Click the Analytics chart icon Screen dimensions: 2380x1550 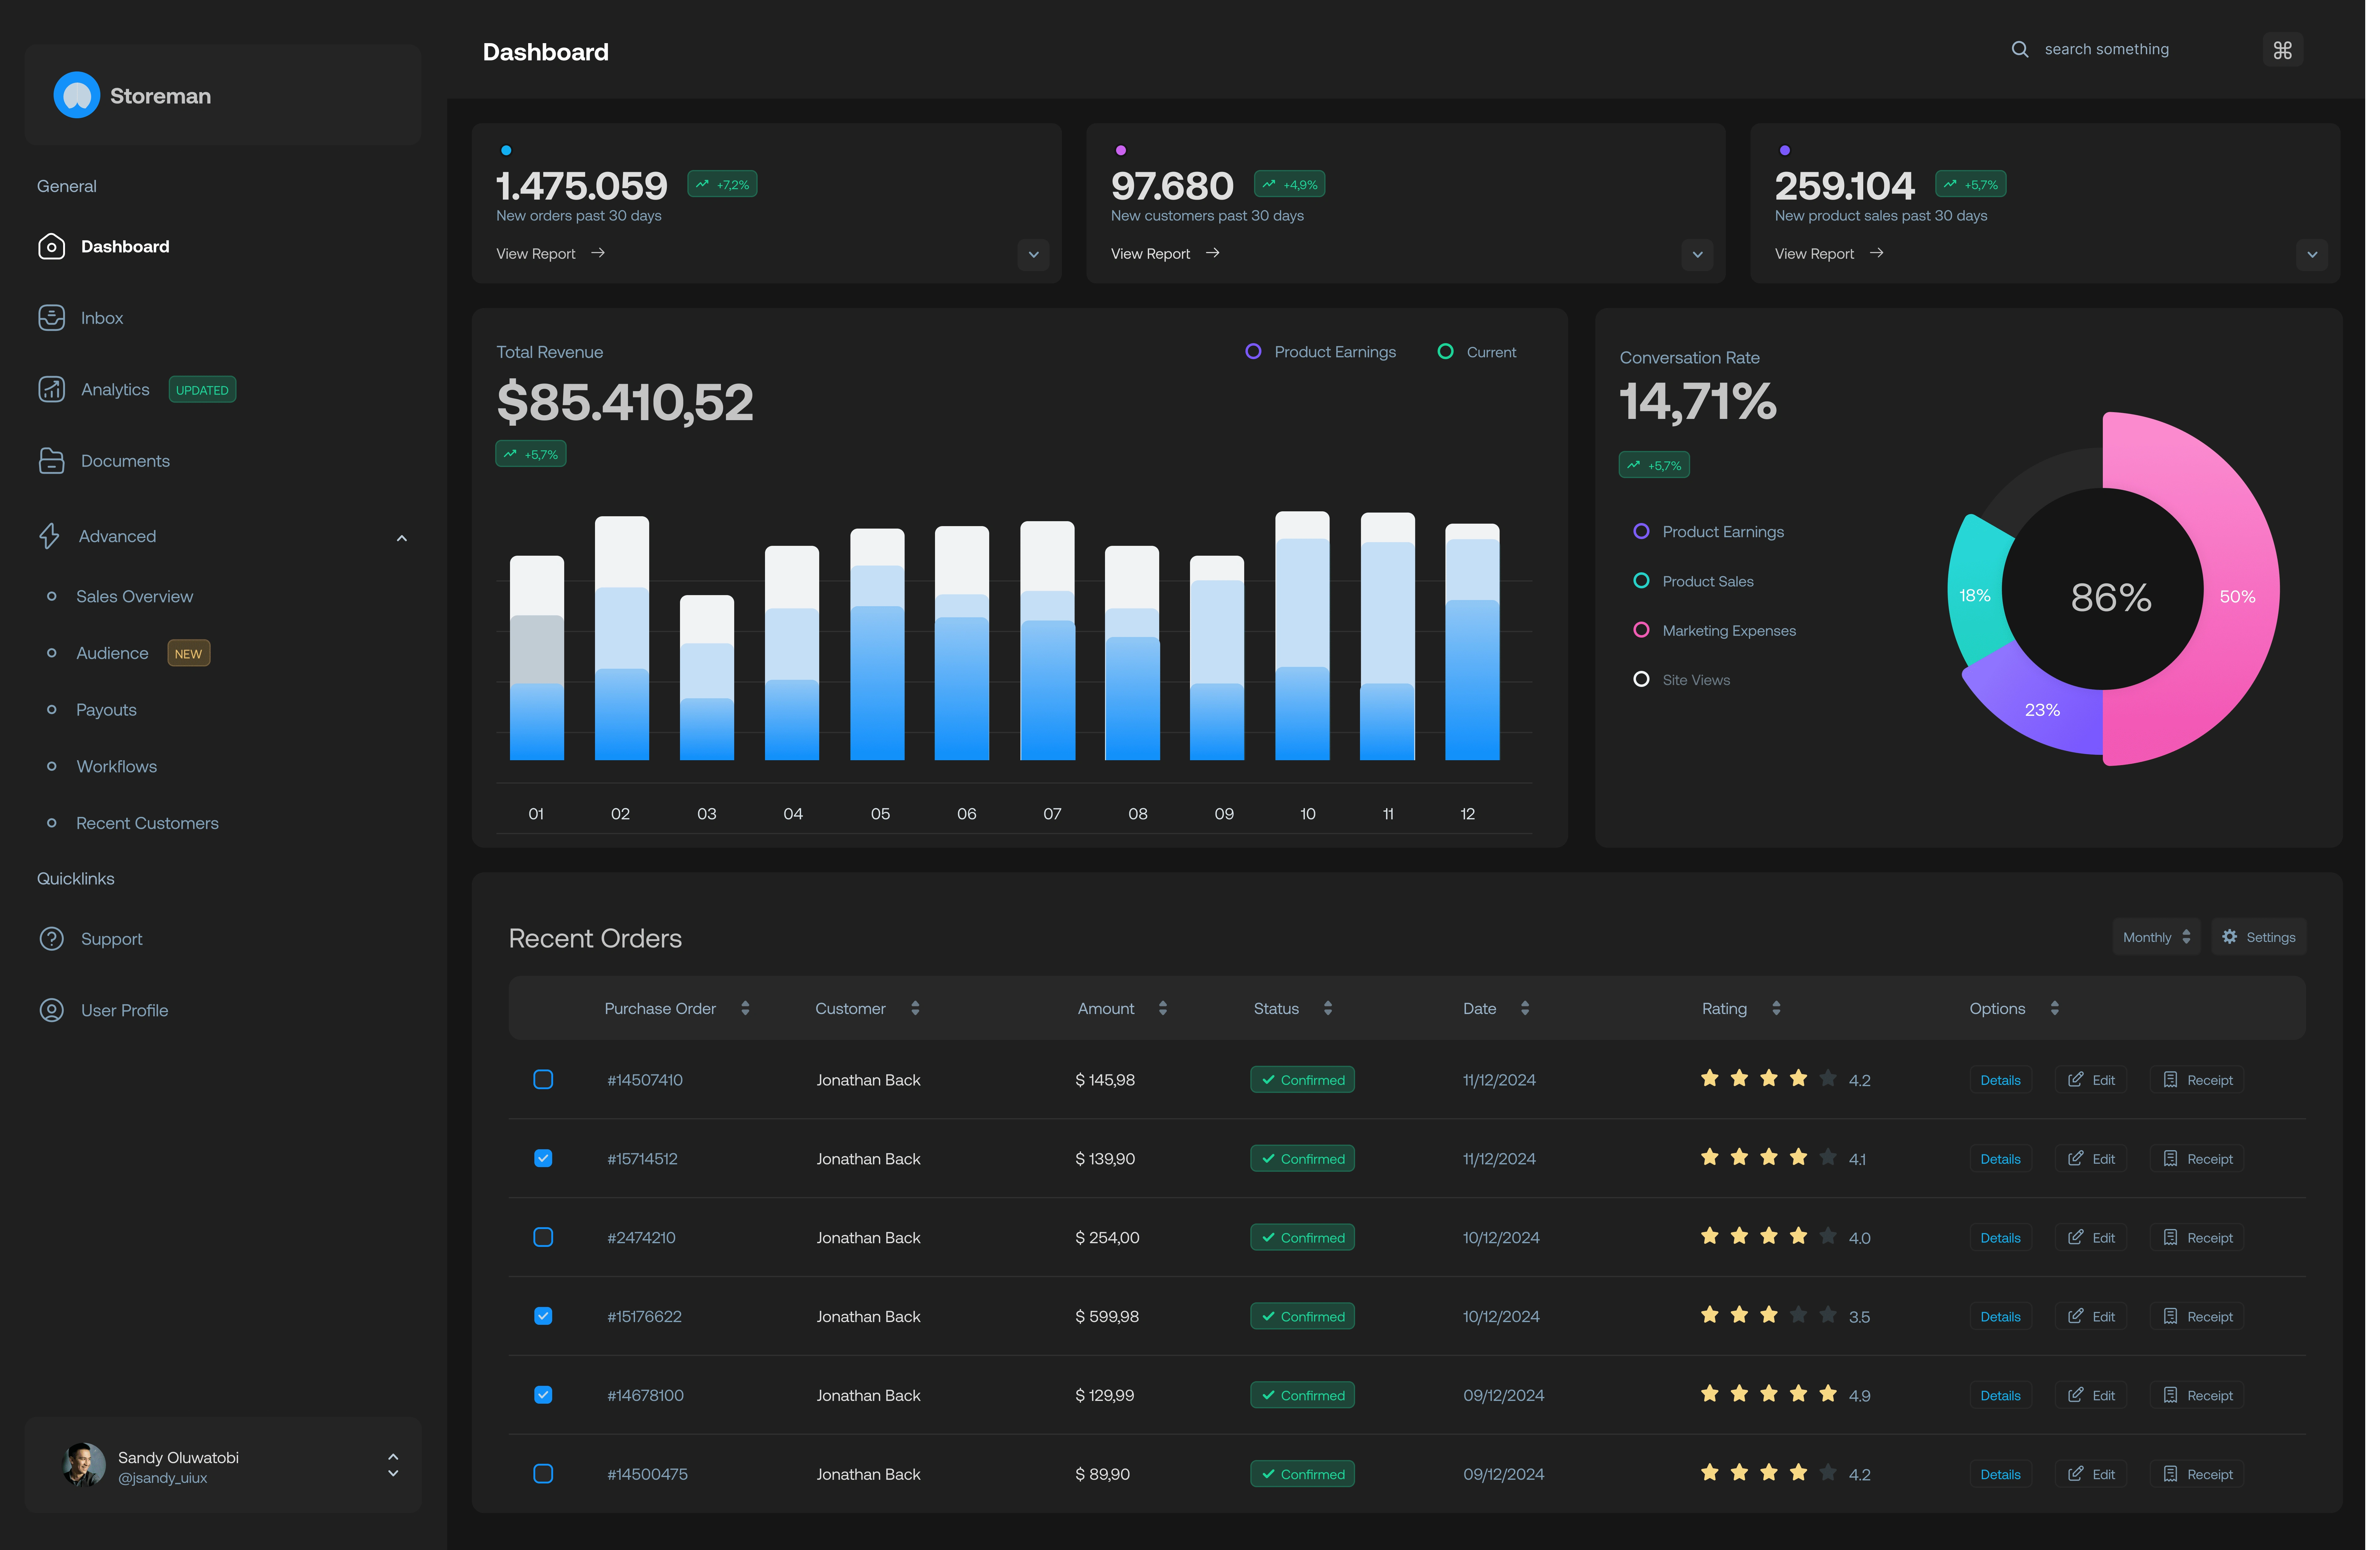click(x=51, y=389)
